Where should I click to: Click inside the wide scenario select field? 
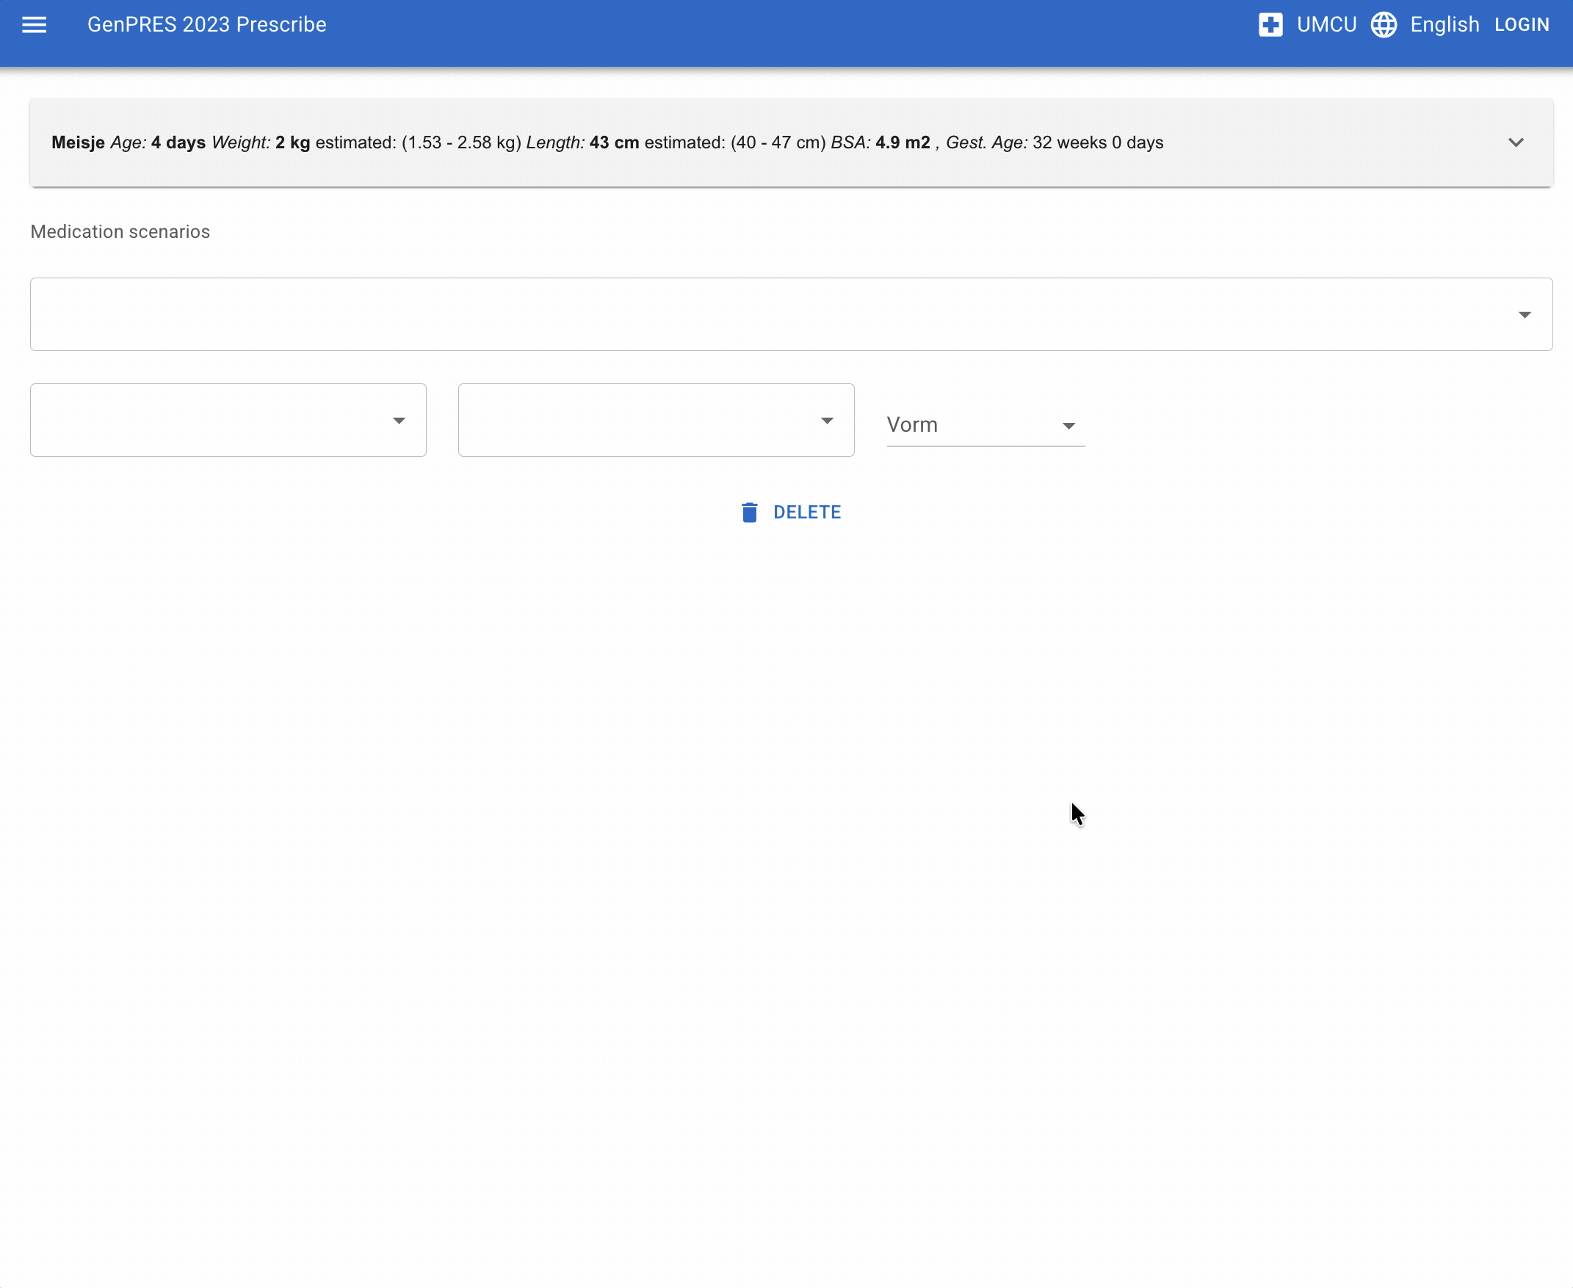point(742,314)
